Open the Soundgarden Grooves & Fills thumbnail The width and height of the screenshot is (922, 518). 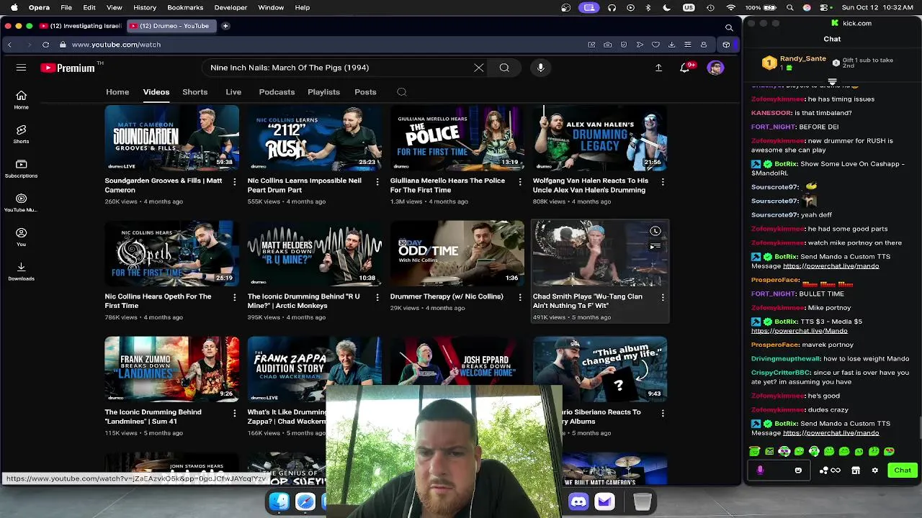click(x=171, y=137)
